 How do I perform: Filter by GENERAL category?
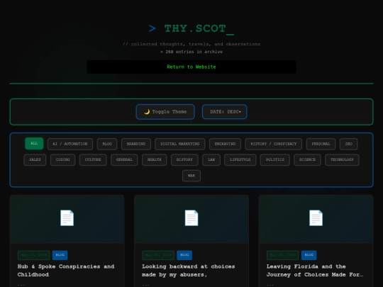click(124, 160)
